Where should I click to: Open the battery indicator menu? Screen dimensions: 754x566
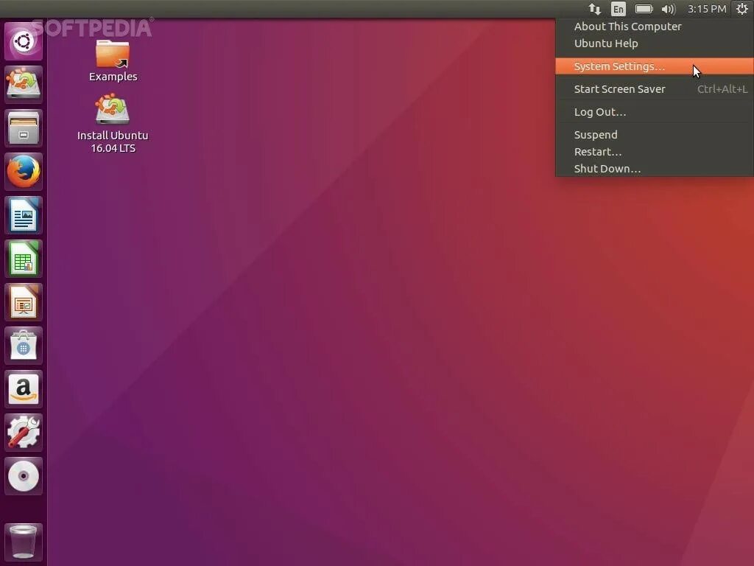point(644,9)
